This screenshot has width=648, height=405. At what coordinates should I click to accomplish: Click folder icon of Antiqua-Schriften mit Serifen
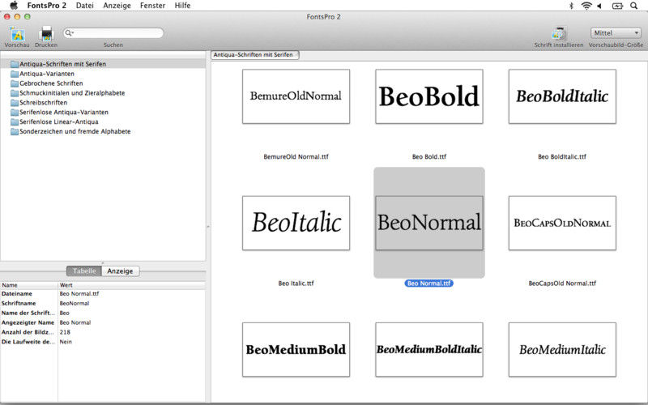(x=15, y=64)
